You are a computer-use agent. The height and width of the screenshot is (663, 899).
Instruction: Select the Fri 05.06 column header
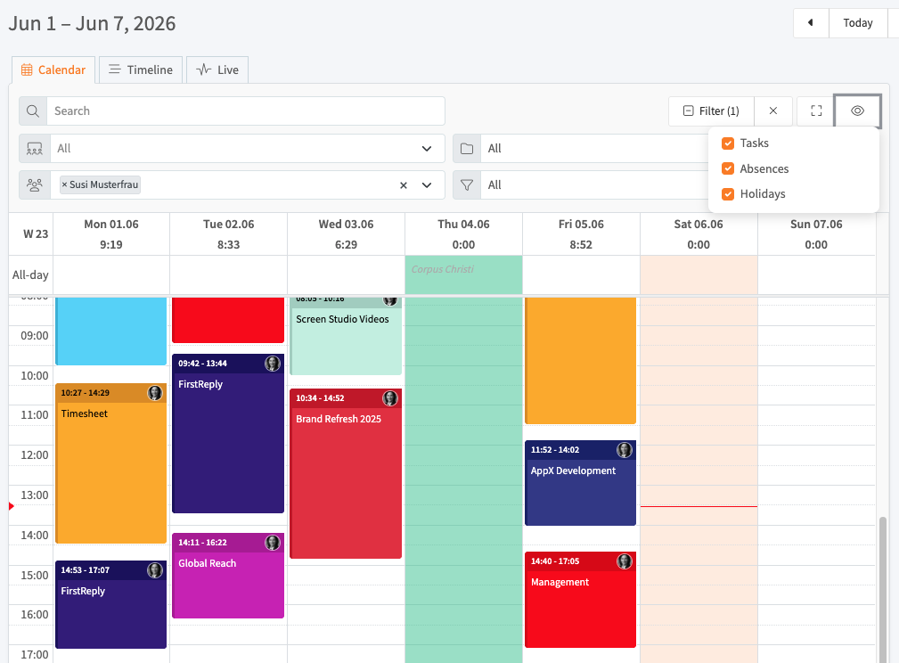[x=581, y=234]
